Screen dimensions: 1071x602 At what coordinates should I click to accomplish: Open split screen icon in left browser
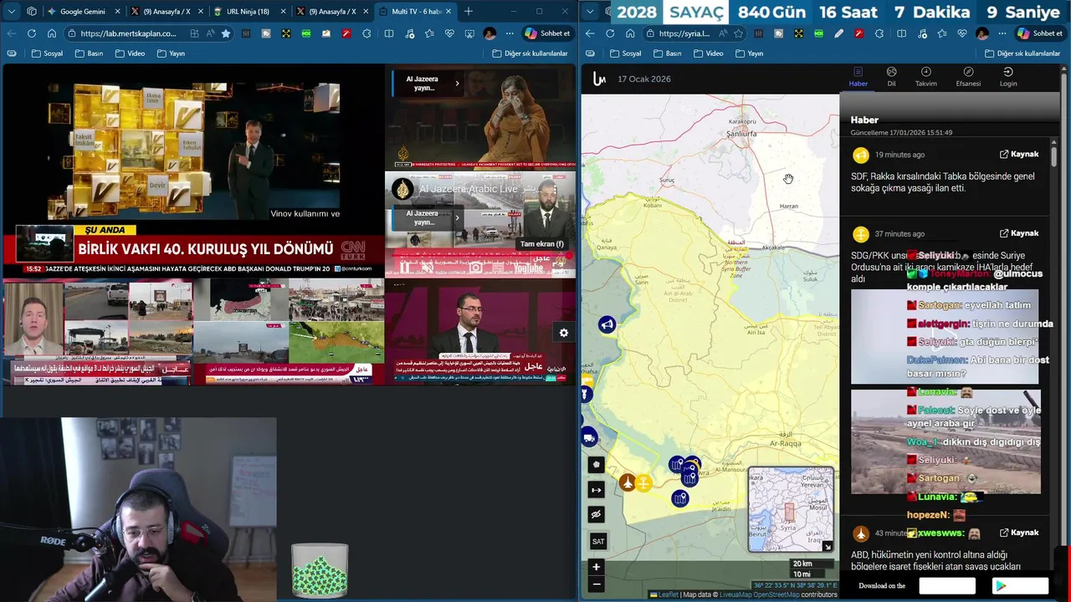pyautogui.click(x=389, y=33)
